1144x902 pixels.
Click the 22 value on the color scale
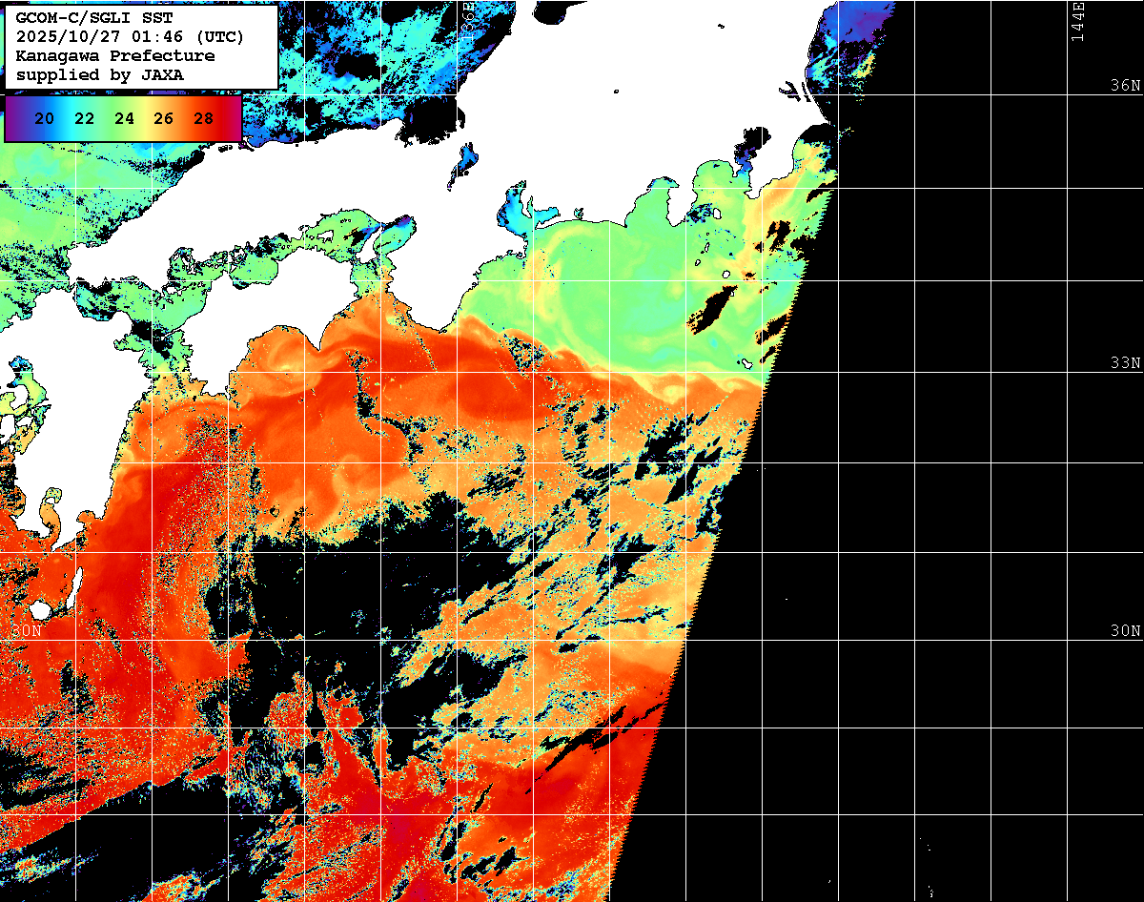pyautogui.click(x=84, y=119)
